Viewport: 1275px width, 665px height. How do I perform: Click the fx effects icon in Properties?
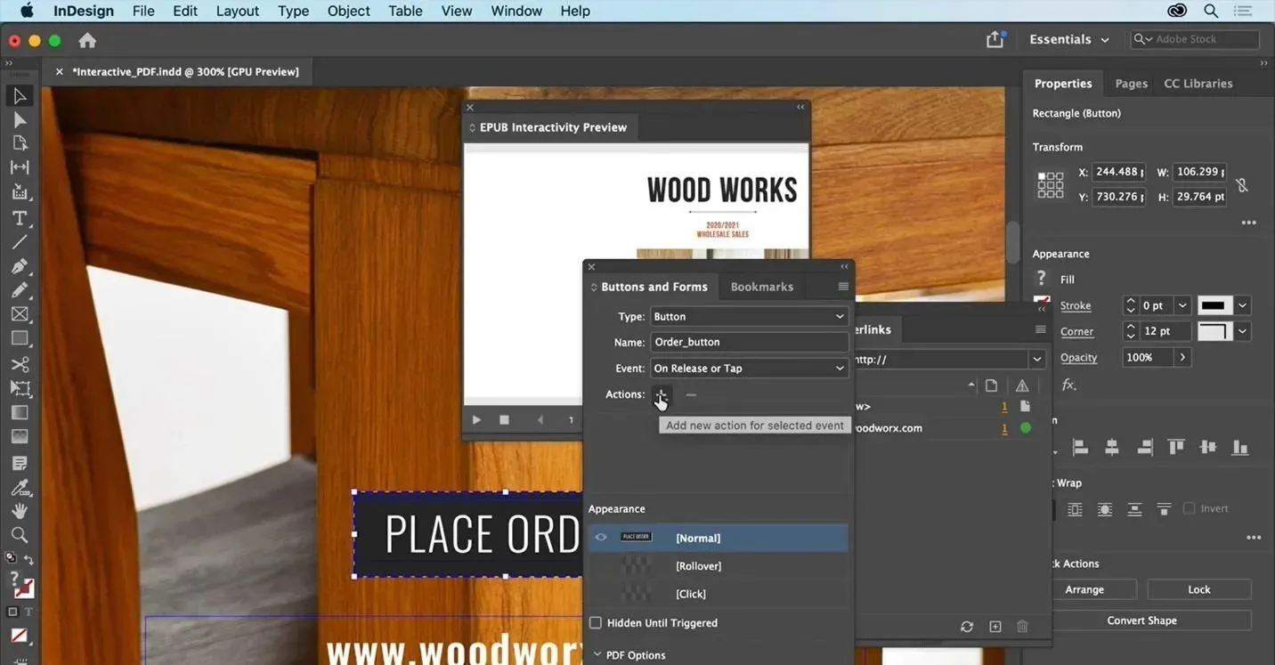[1068, 385]
